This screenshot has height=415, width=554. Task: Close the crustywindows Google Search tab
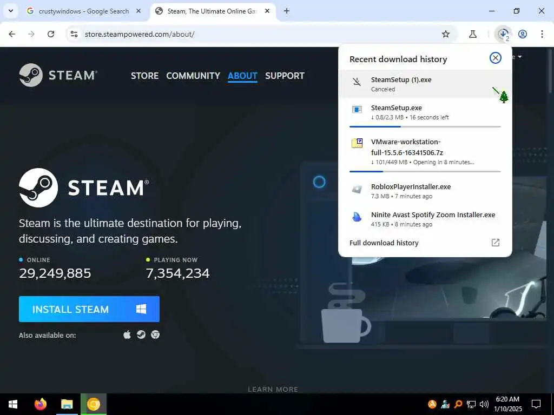click(138, 11)
